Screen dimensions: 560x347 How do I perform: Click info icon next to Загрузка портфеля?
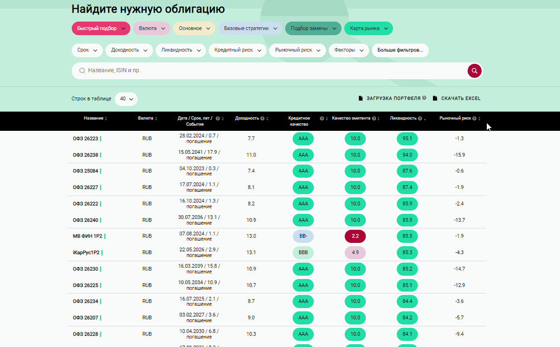(x=424, y=98)
